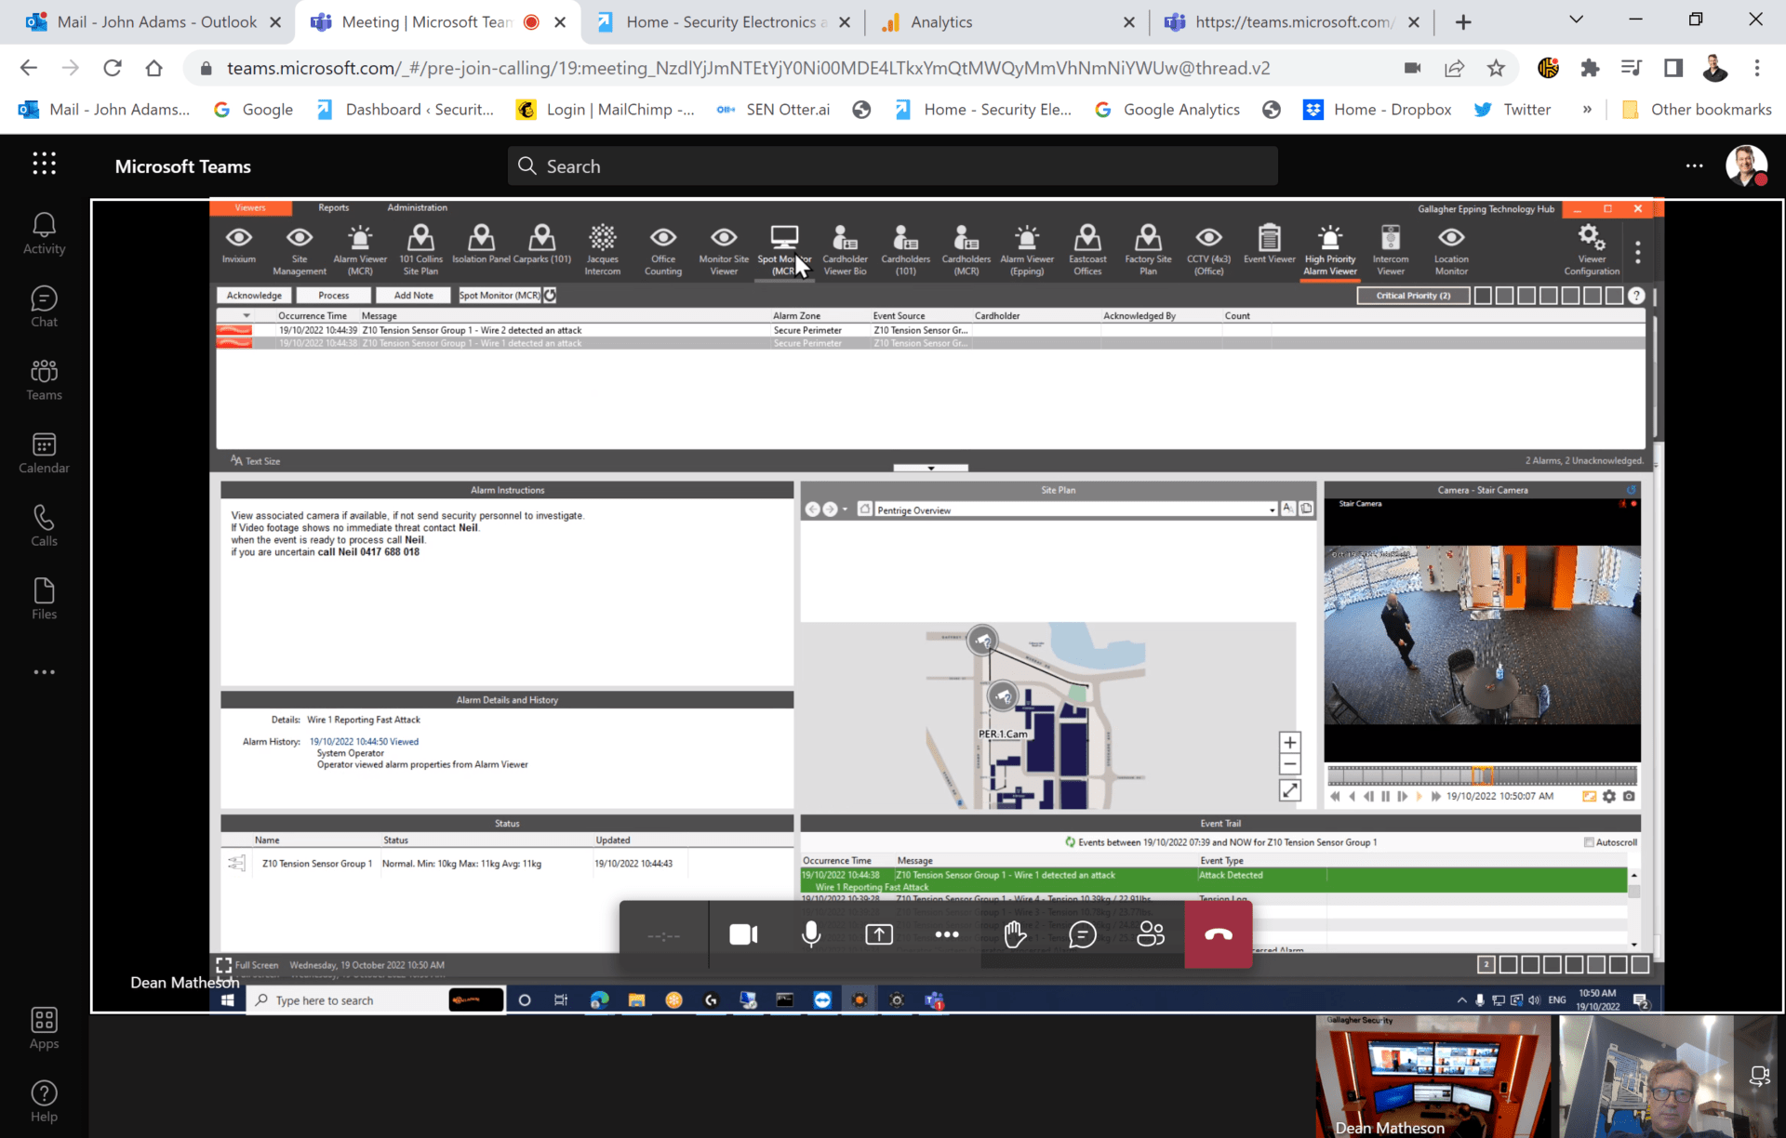This screenshot has width=1786, height=1138.
Task: Open the Event Viewer
Action: 1269,246
